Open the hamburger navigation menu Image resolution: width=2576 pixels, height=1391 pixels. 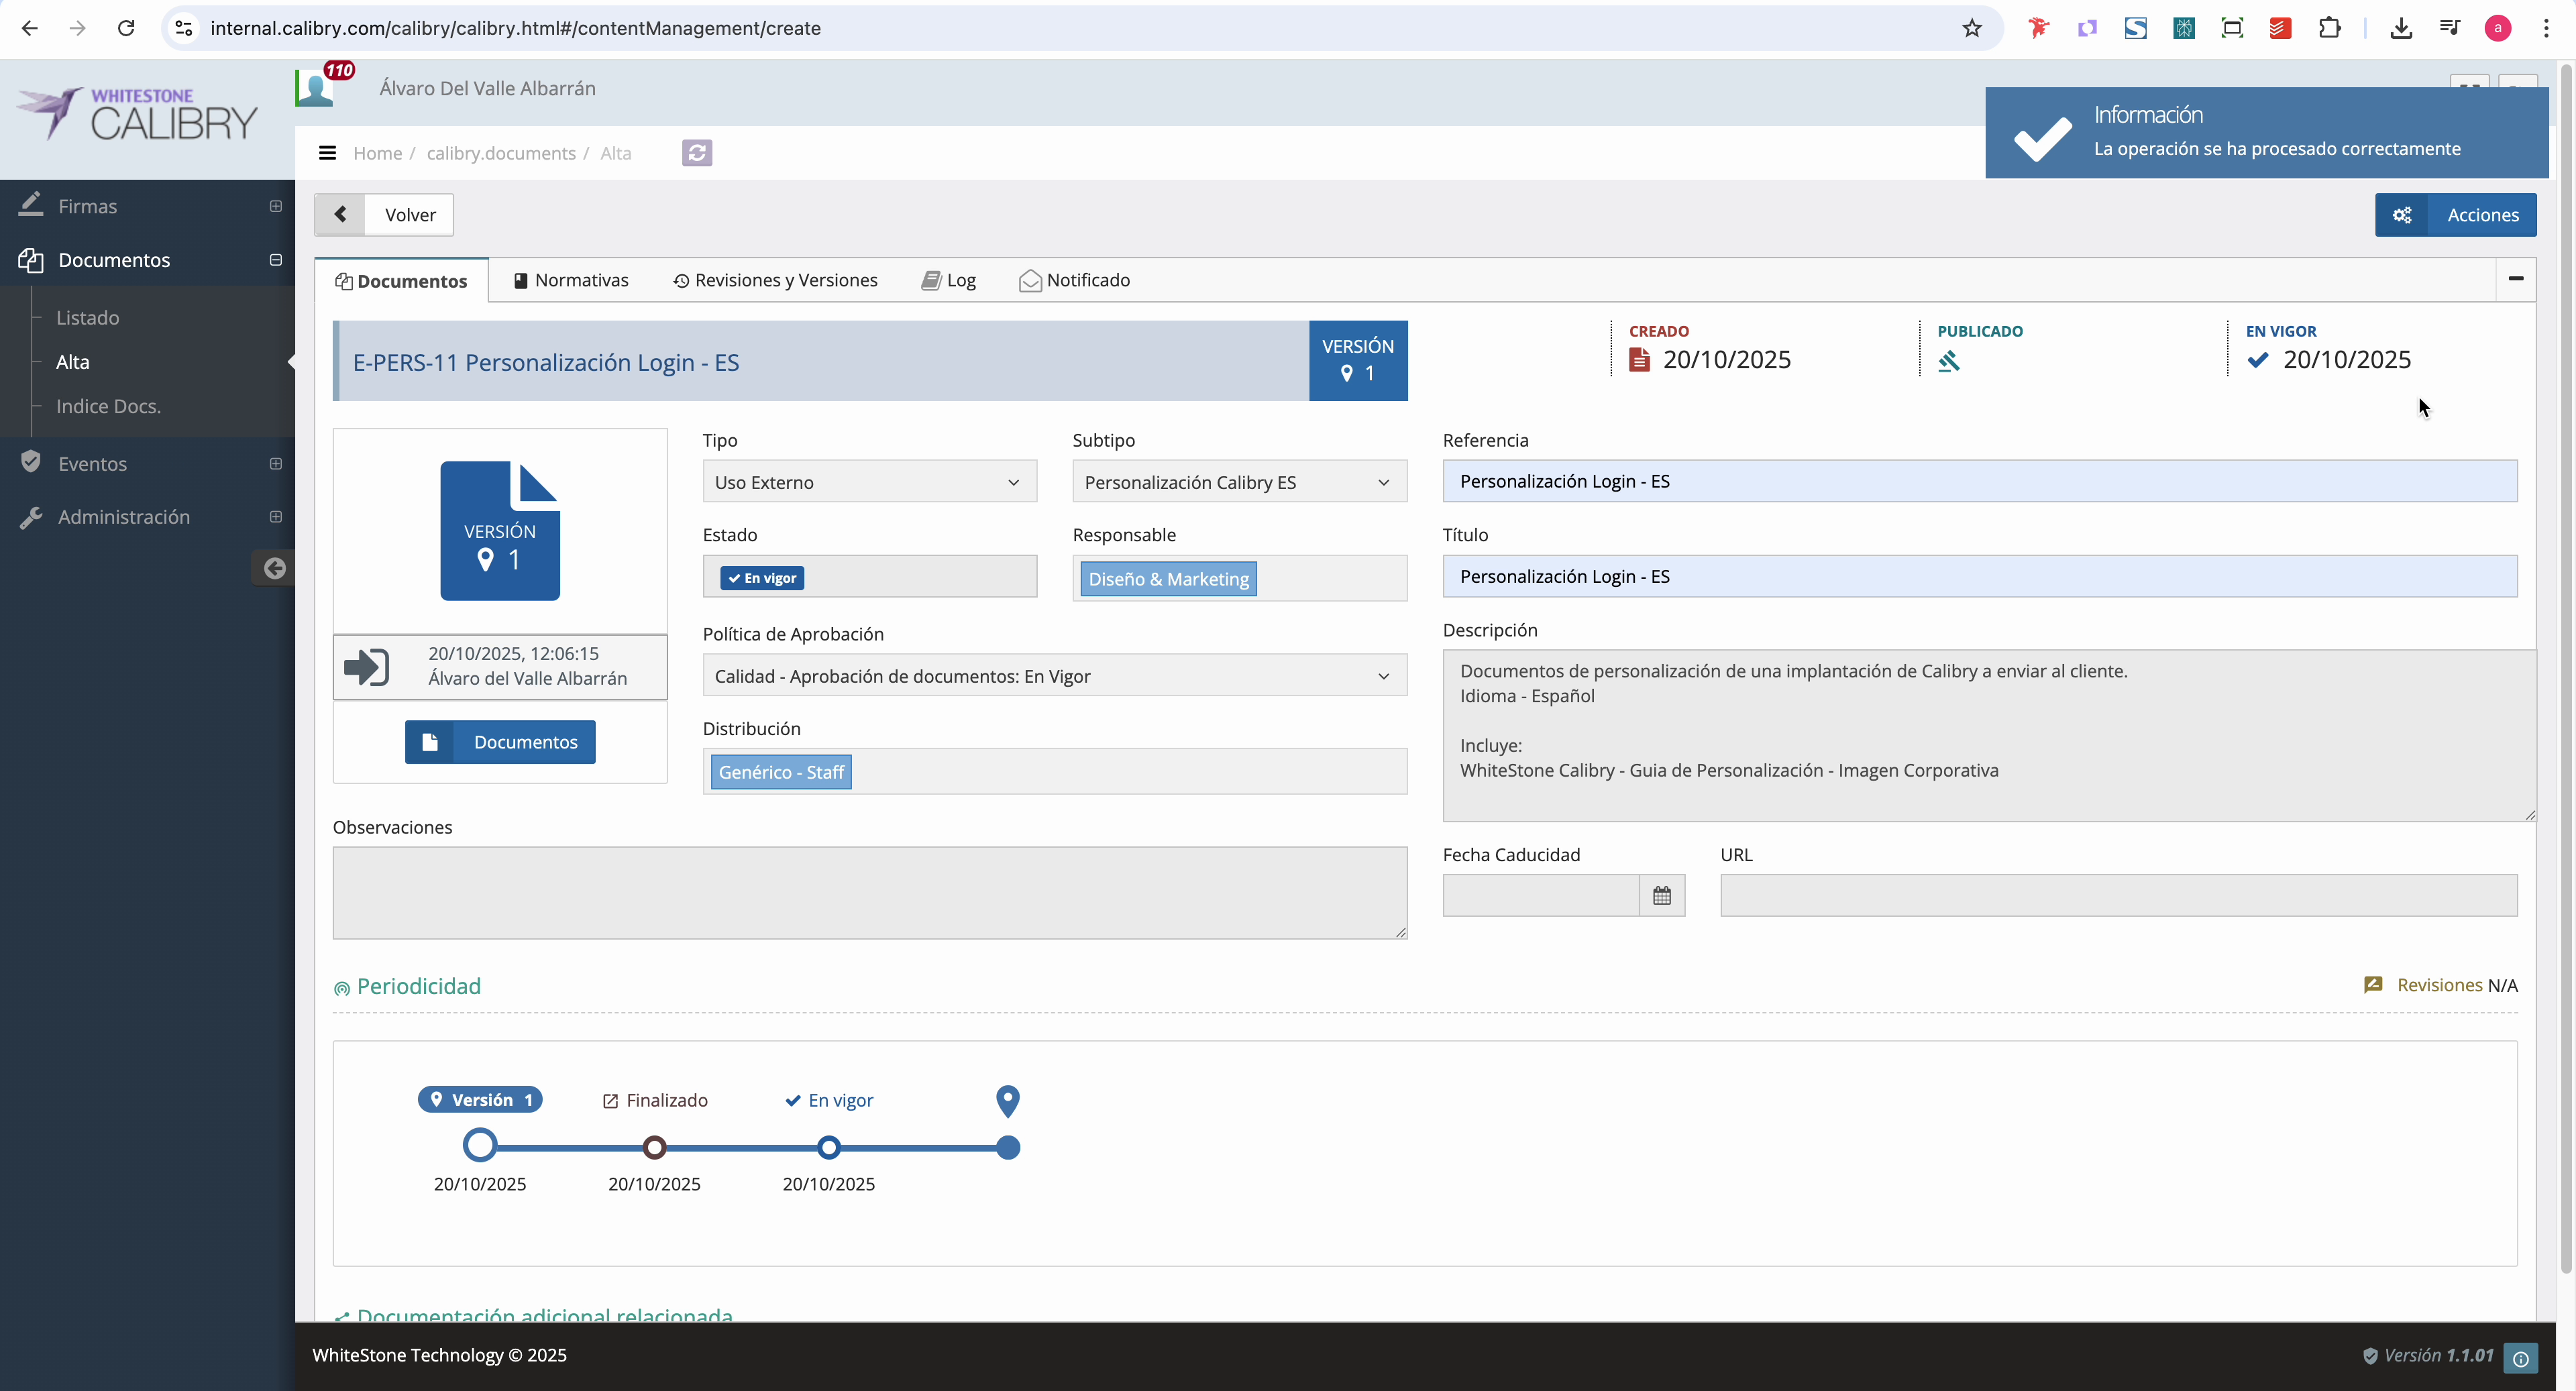coord(328,152)
